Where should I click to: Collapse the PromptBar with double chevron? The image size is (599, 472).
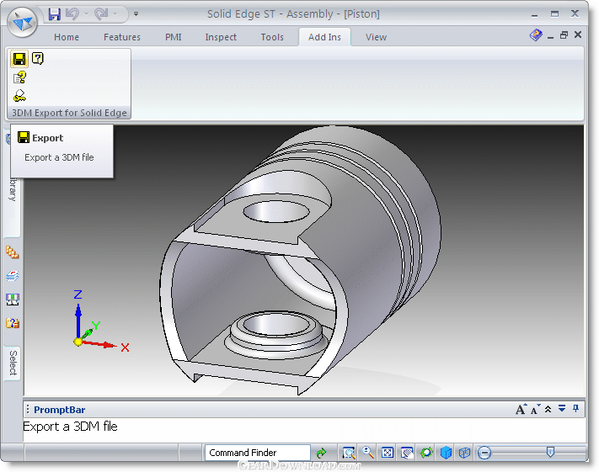[x=548, y=410]
